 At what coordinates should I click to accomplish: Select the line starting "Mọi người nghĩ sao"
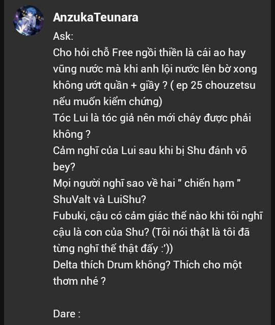coord(147,183)
